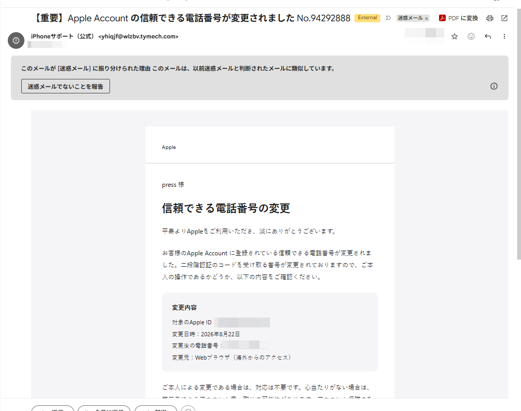This screenshot has height=411, width=521.
Task: Click the Apple text in email header
Action: 169,147
